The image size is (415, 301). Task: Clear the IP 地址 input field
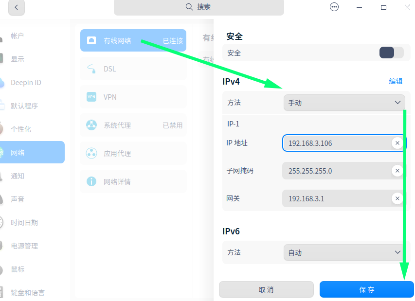397,142
